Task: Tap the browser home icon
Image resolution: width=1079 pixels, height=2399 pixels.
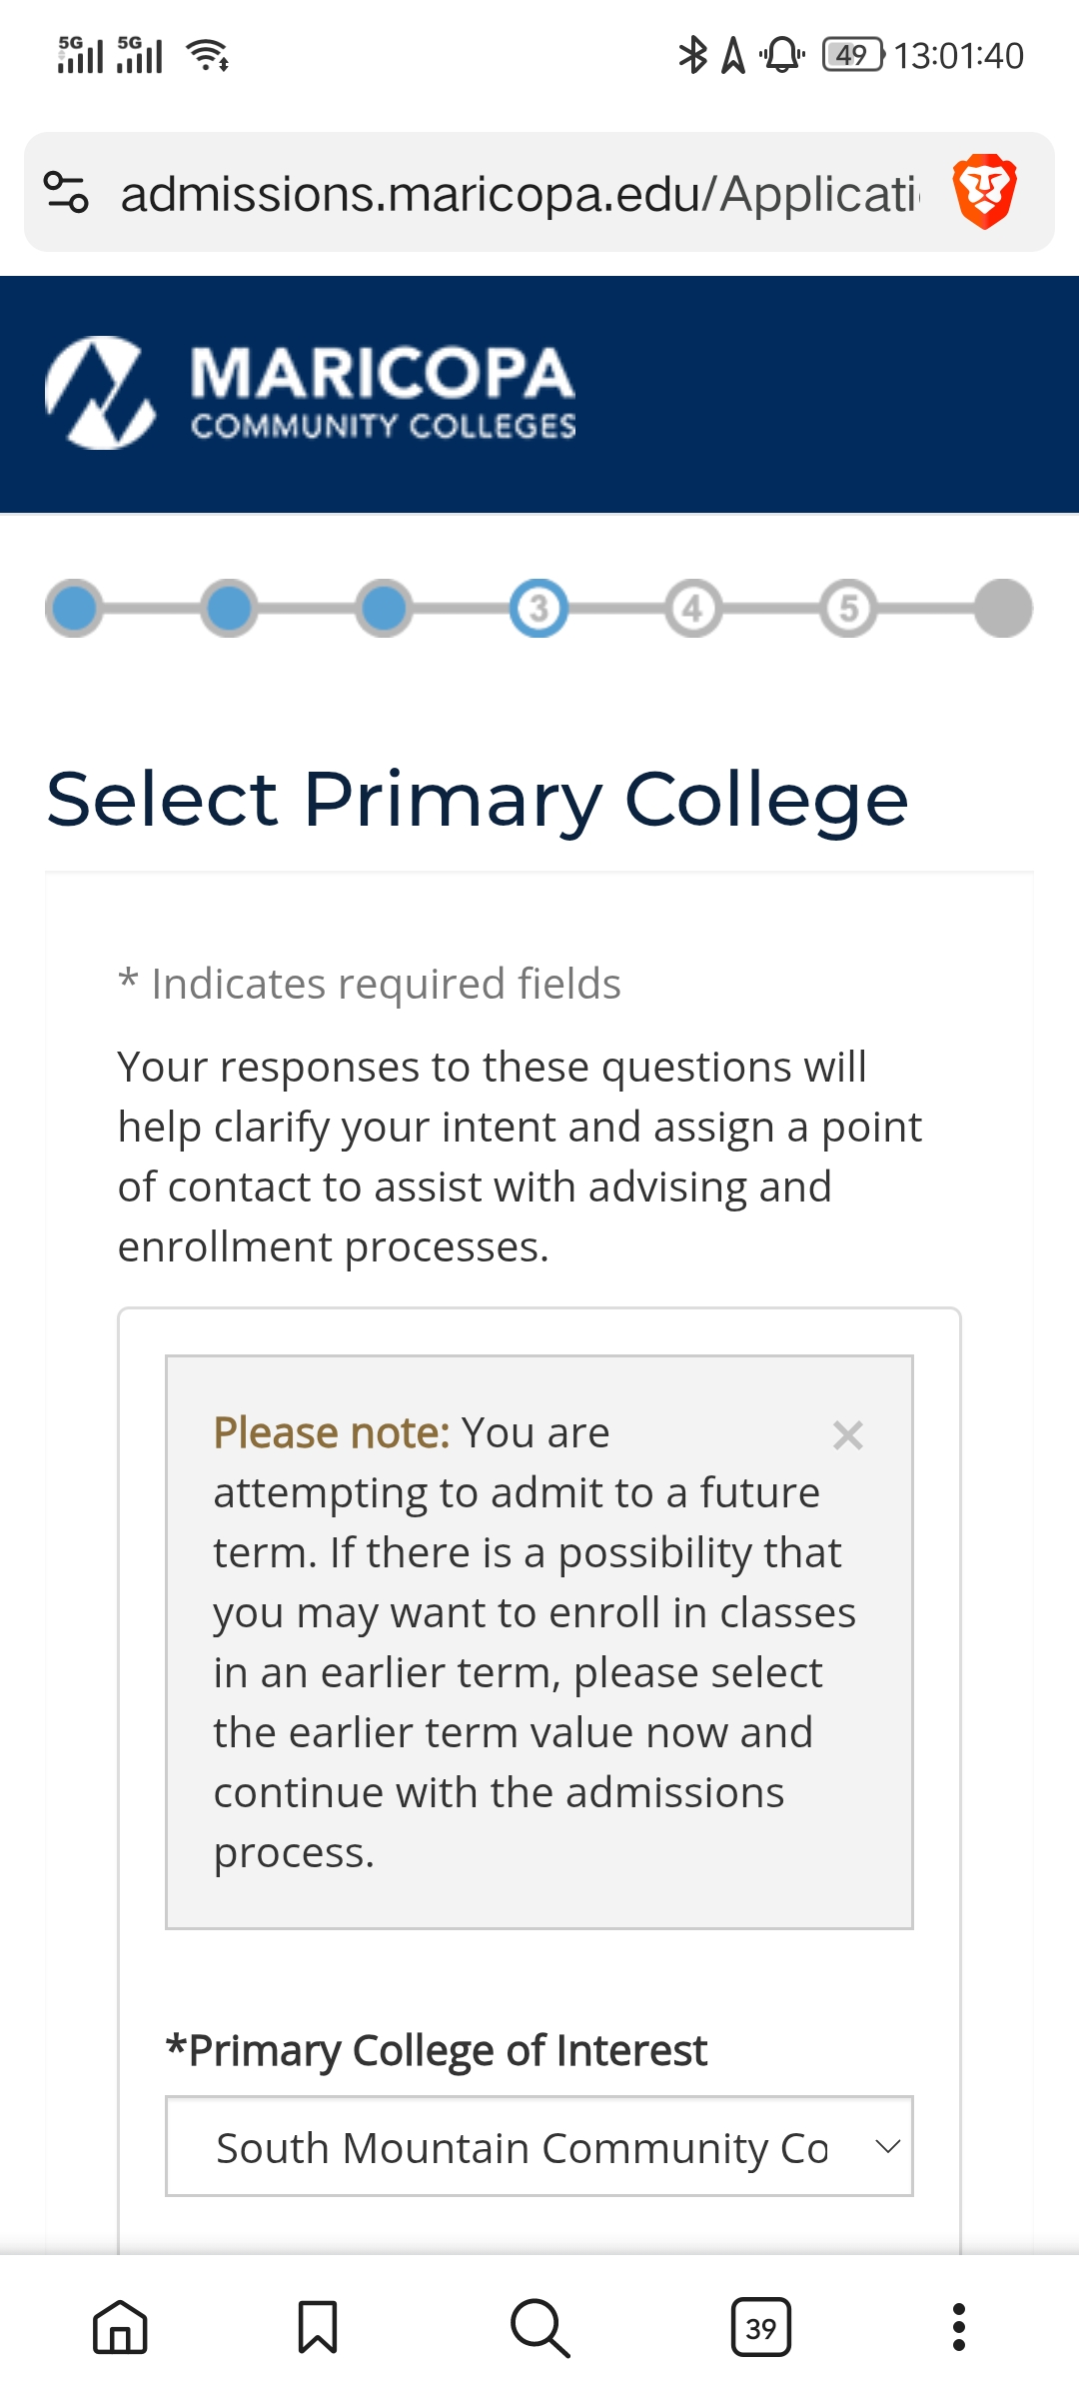Action: tap(120, 2328)
